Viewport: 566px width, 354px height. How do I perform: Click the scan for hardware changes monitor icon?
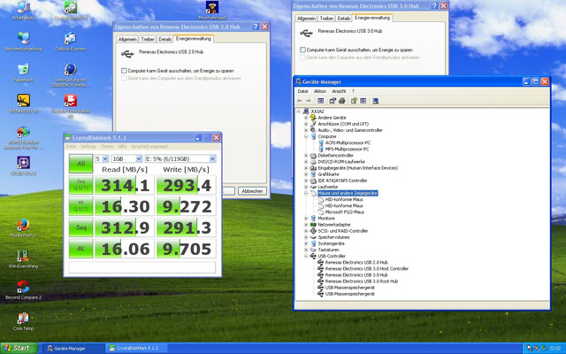[375, 101]
